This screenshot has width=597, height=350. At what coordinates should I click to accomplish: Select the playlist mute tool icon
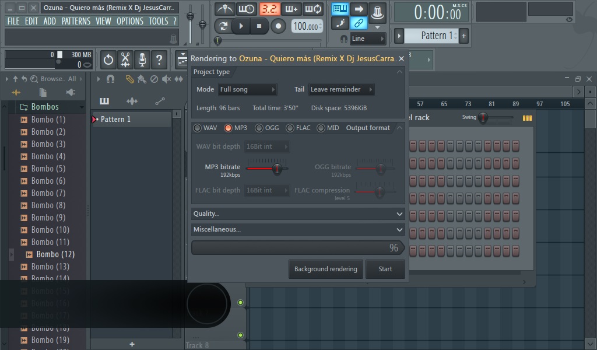tap(166, 79)
